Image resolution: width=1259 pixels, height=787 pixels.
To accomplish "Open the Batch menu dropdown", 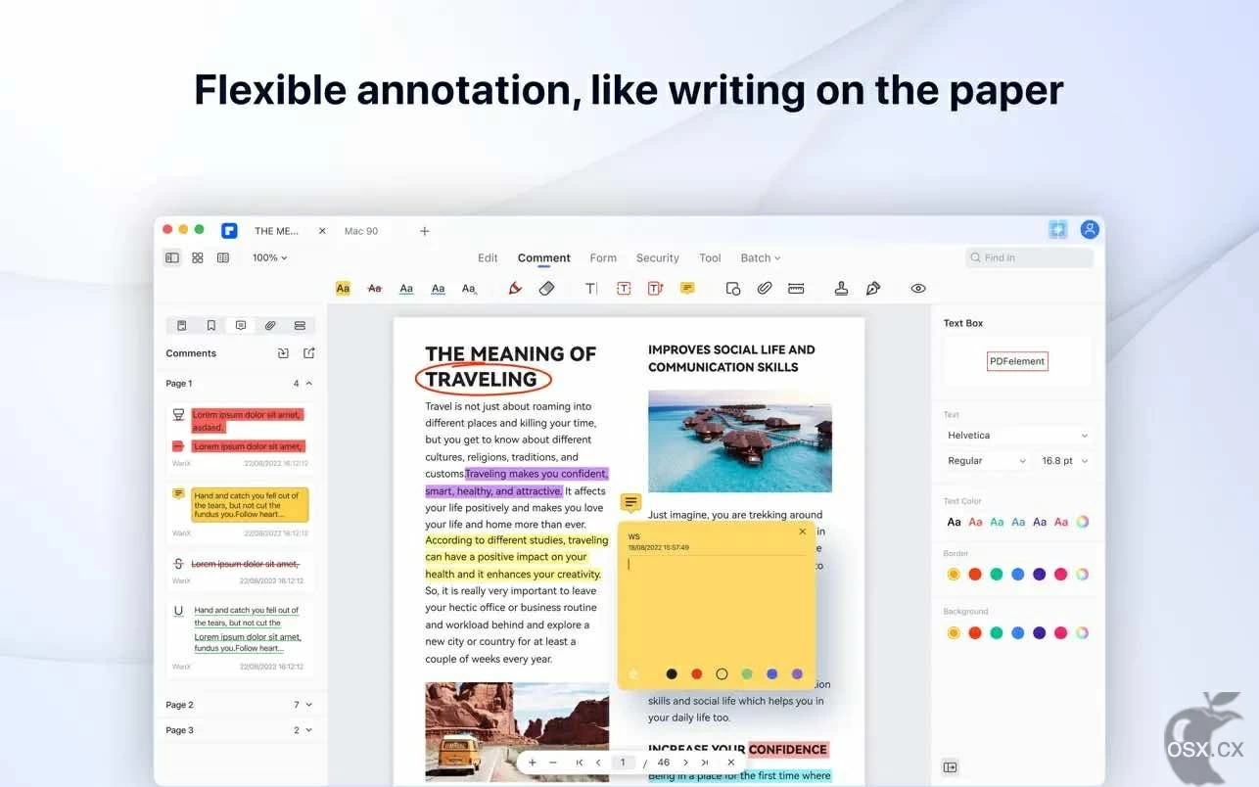I will tap(761, 257).
